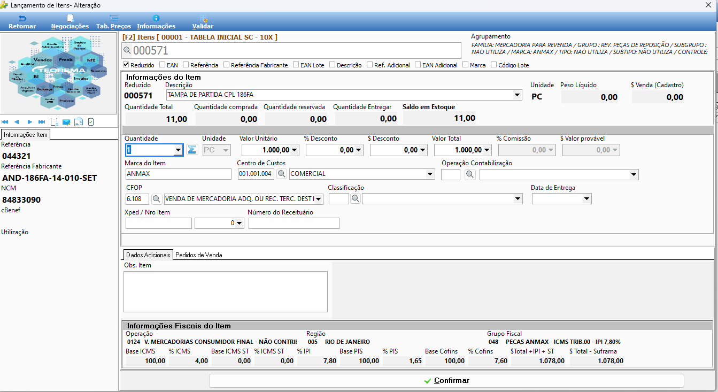Click inside the Obs. Item text area

[x=226, y=291]
